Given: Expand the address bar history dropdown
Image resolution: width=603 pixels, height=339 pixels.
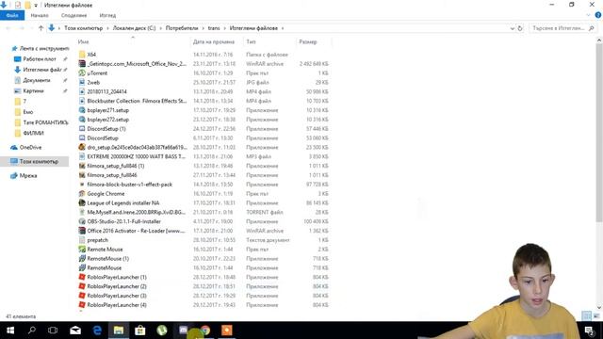Looking at the screenshot, I should pos(512,28).
